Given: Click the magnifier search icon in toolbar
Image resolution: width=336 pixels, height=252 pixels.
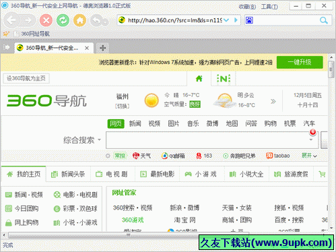Looking at the screenshot, I should click(x=323, y=20).
